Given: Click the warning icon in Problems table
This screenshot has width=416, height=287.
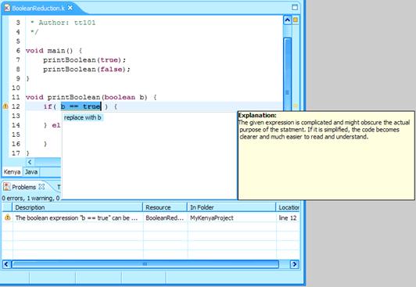Looking at the screenshot, I should (8, 217).
